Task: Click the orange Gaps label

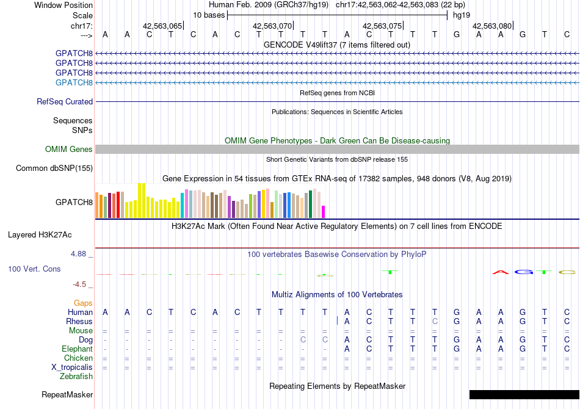Action: [x=83, y=303]
